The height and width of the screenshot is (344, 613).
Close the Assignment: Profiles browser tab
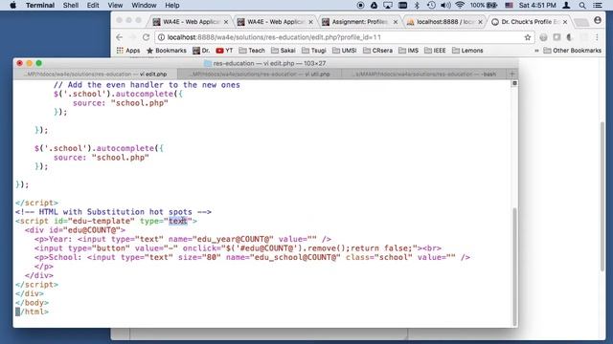pos(396,22)
